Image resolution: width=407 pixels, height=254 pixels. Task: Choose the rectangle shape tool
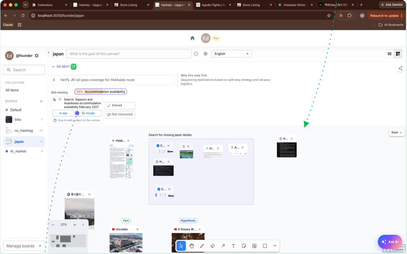[x=265, y=246]
